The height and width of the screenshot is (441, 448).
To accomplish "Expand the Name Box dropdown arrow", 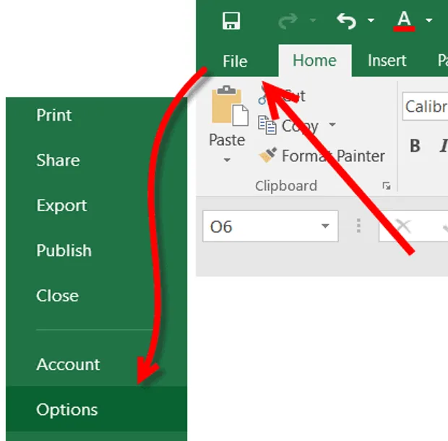I will click(x=325, y=226).
